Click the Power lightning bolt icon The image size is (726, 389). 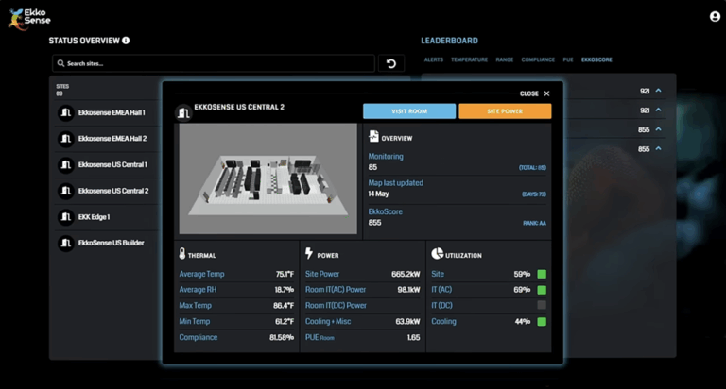point(309,253)
